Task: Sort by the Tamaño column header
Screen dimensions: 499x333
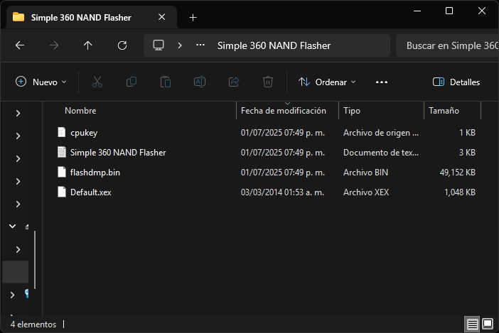Action: click(444, 111)
